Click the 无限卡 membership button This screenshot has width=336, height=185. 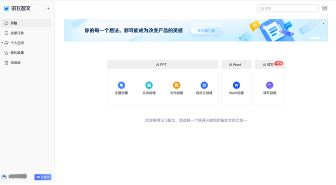(x=43, y=177)
